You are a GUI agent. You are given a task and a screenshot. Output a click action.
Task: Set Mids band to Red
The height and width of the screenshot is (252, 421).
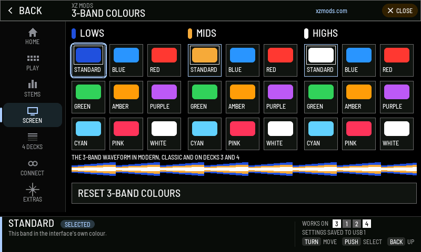(280, 60)
